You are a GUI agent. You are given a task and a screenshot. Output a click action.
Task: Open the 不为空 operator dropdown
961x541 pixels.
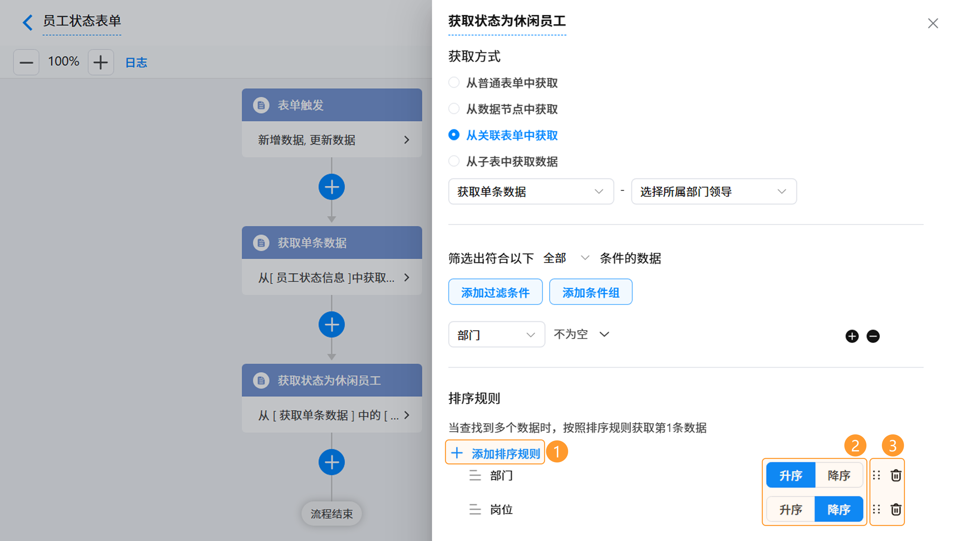[582, 334]
